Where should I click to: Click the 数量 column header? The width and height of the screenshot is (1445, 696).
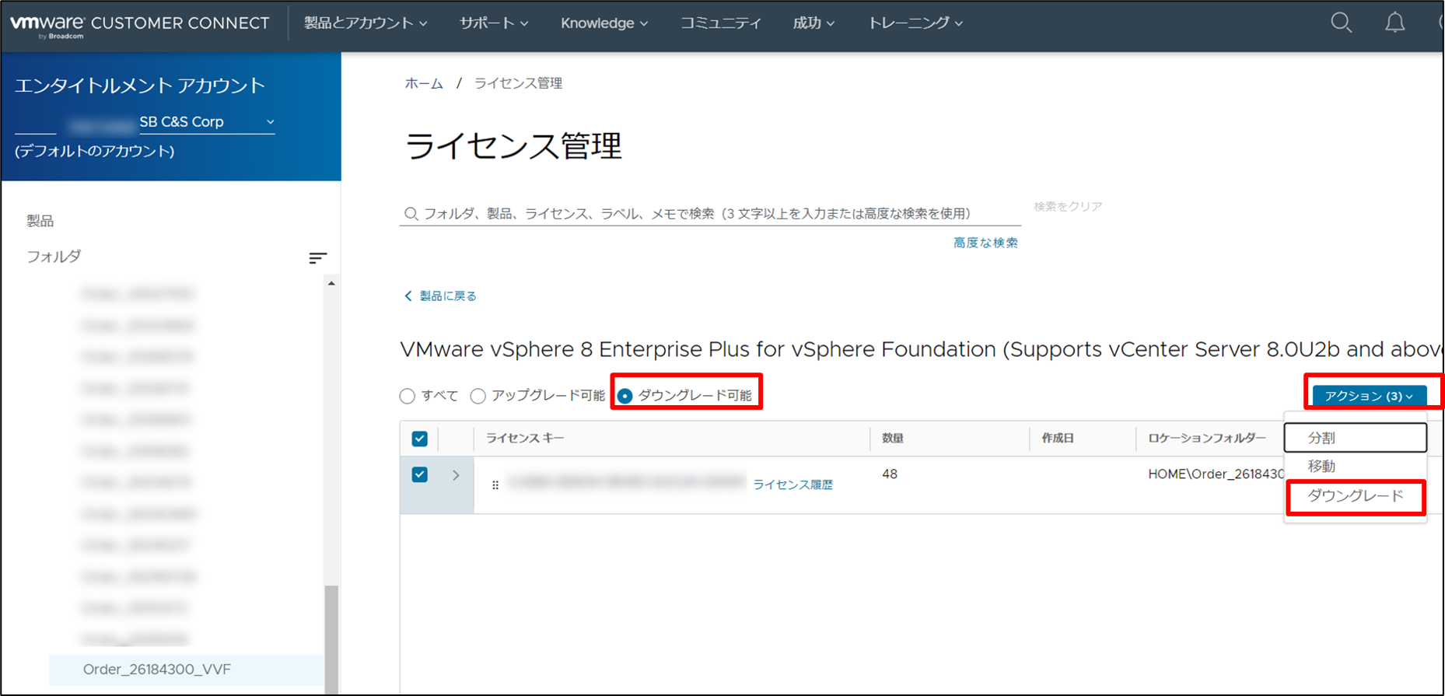coord(893,439)
